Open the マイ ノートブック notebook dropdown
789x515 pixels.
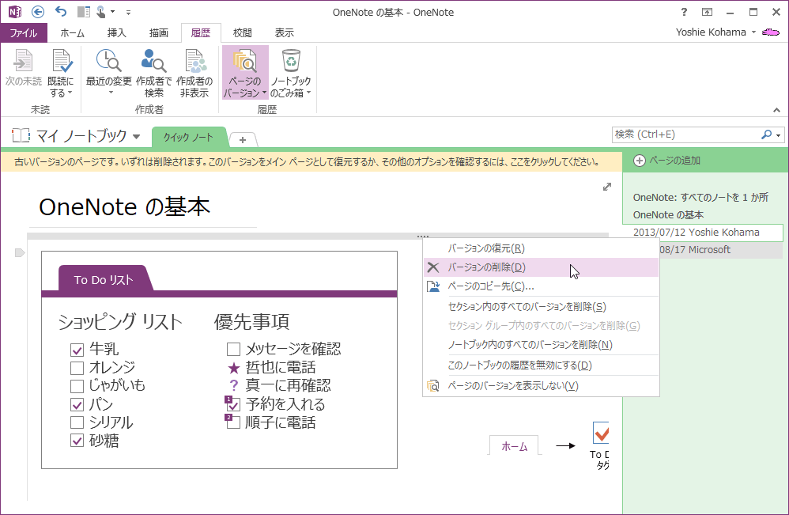pos(136,136)
